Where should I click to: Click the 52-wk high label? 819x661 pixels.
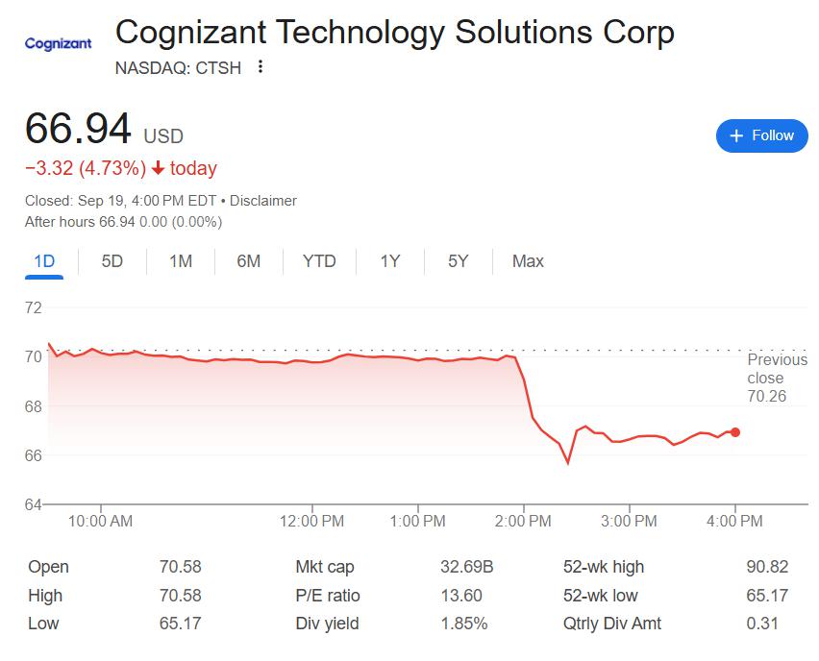[x=604, y=567]
